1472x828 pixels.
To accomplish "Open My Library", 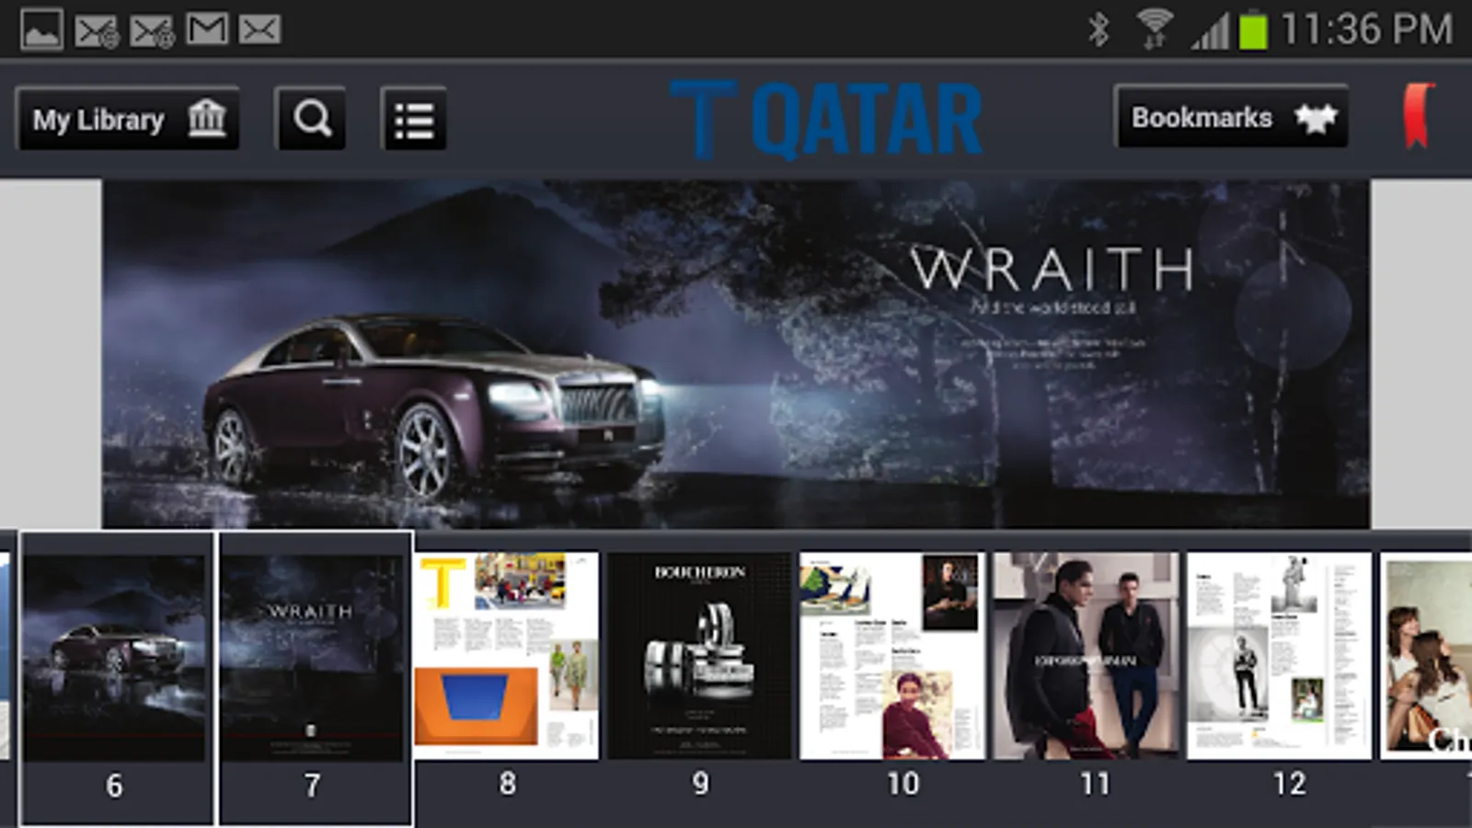I will [128, 119].
